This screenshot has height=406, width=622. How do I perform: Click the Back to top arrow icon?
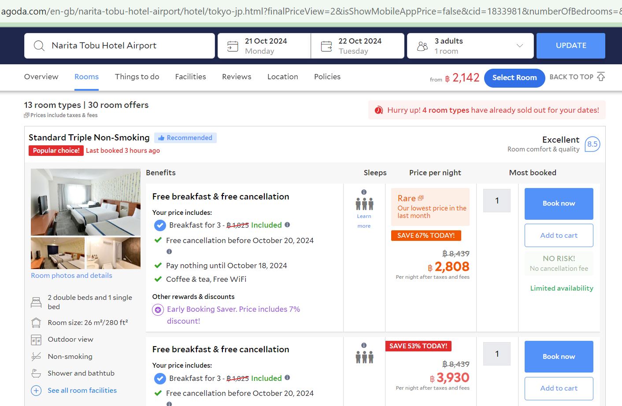tap(601, 77)
